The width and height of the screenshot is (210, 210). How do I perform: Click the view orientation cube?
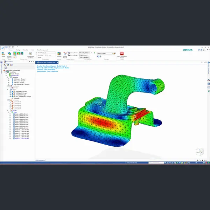pos(200,152)
